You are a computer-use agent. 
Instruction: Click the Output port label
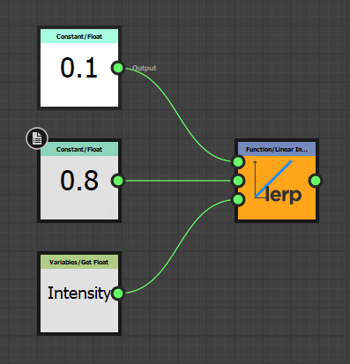click(x=145, y=68)
